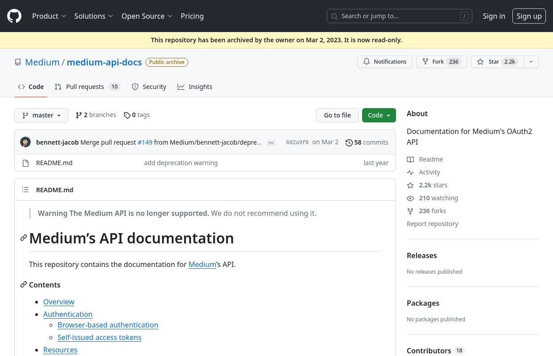This screenshot has width=553, height=356.
Task: Click the Sign in link
Action: (x=494, y=16)
